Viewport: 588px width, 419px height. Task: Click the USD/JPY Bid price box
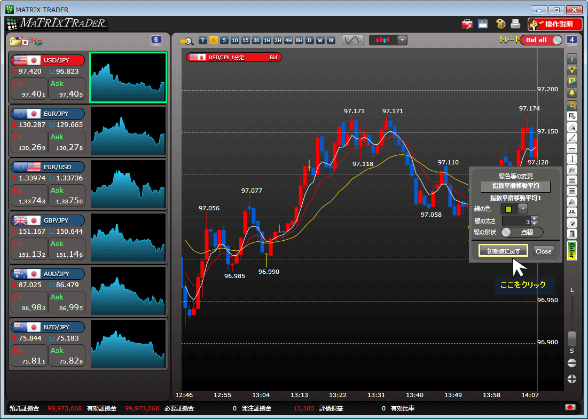tap(29, 89)
